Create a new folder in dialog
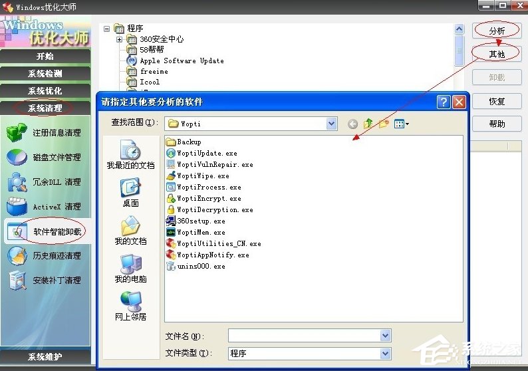The width and height of the screenshot is (528, 371). pos(384,124)
